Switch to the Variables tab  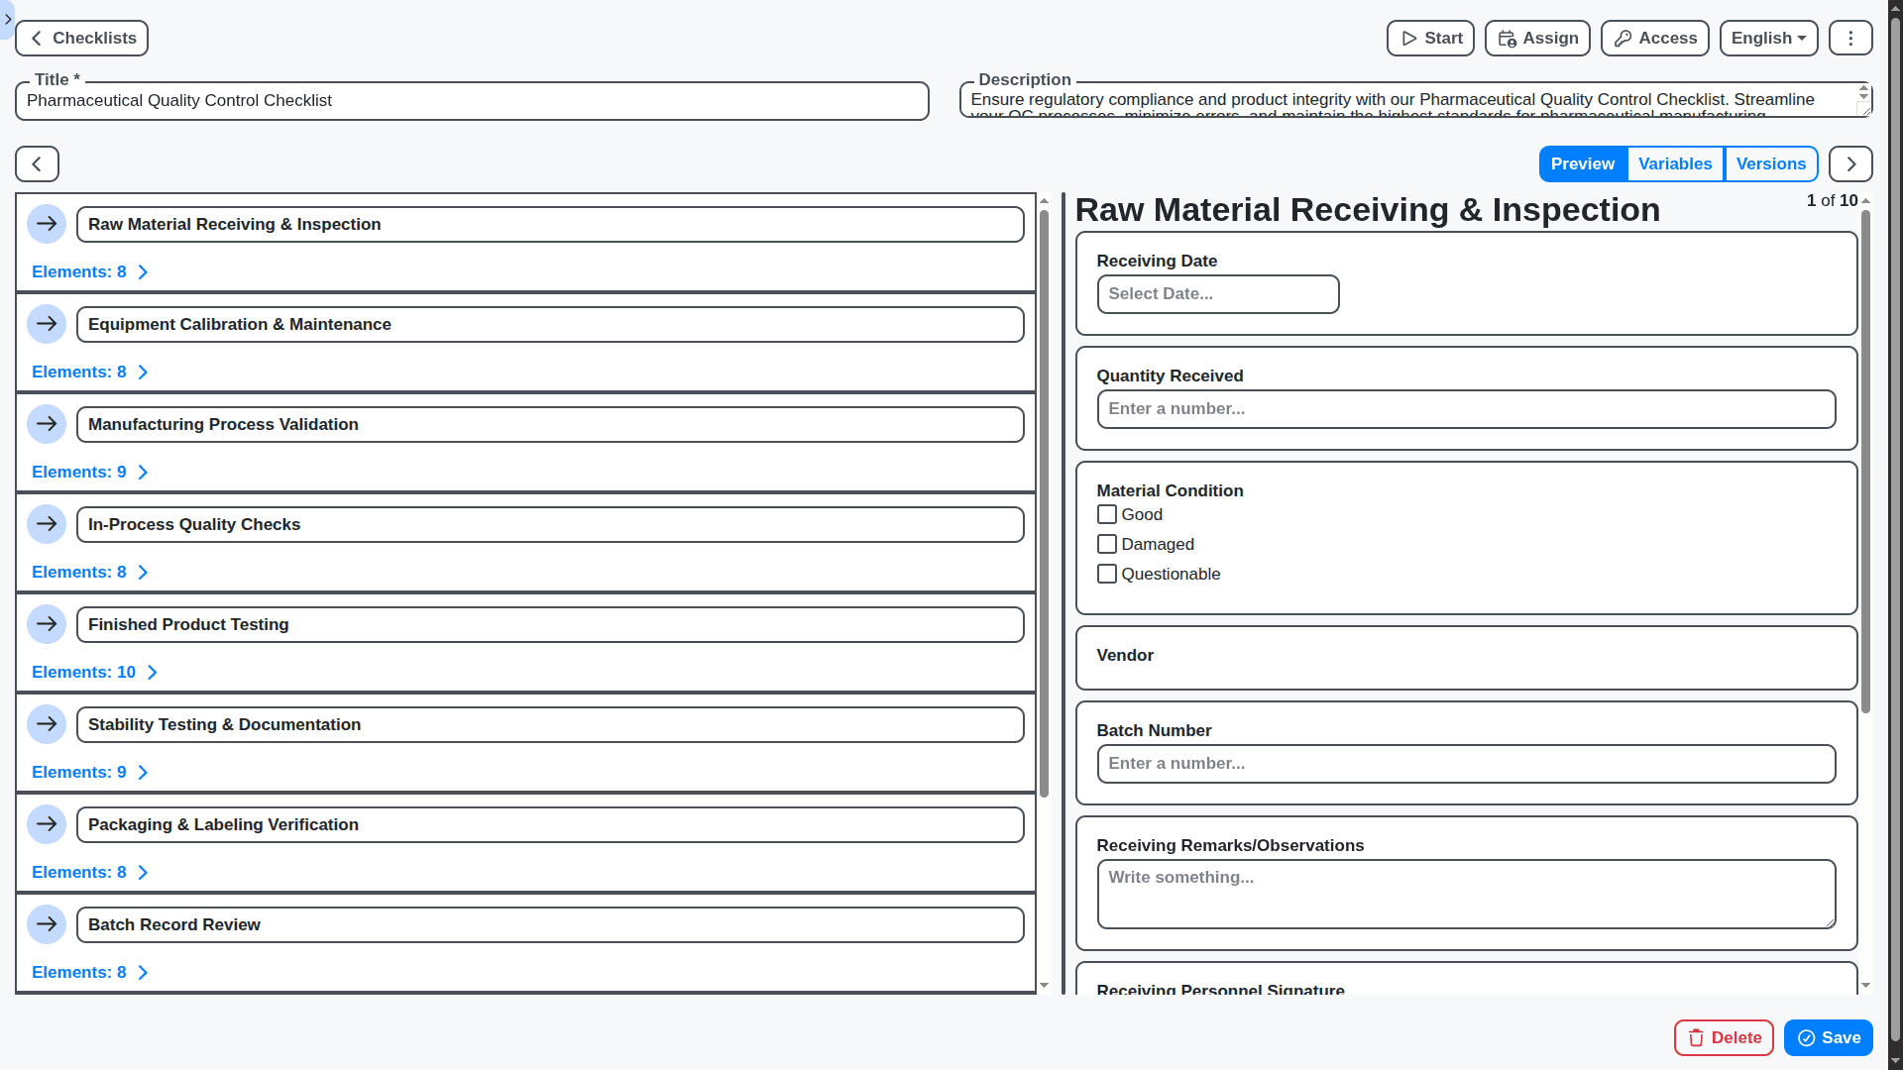(1675, 163)
